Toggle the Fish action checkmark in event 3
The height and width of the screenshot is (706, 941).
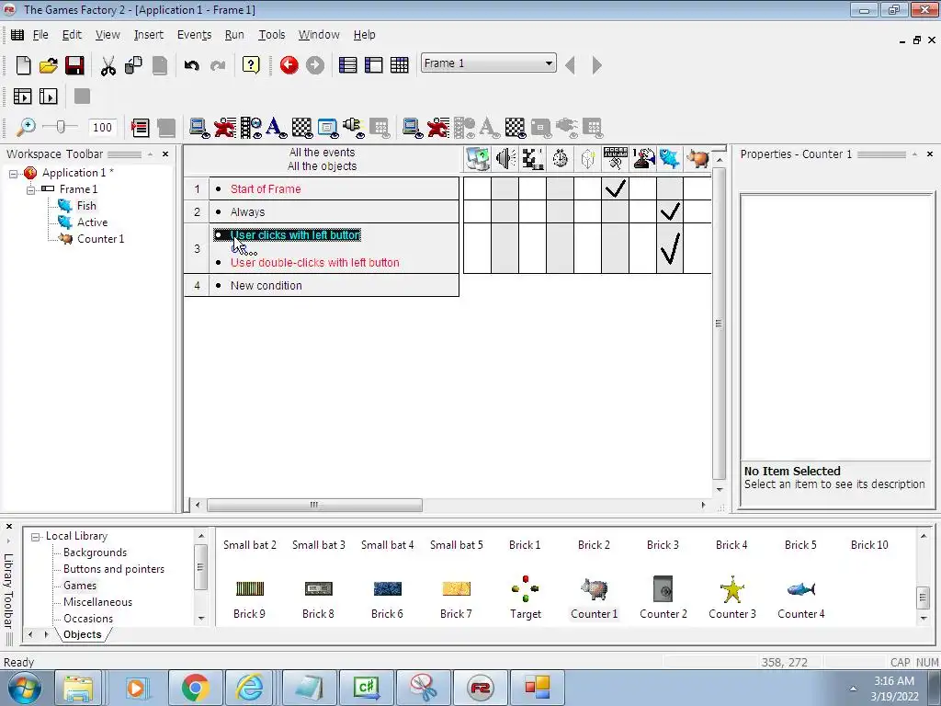point(670,248)
